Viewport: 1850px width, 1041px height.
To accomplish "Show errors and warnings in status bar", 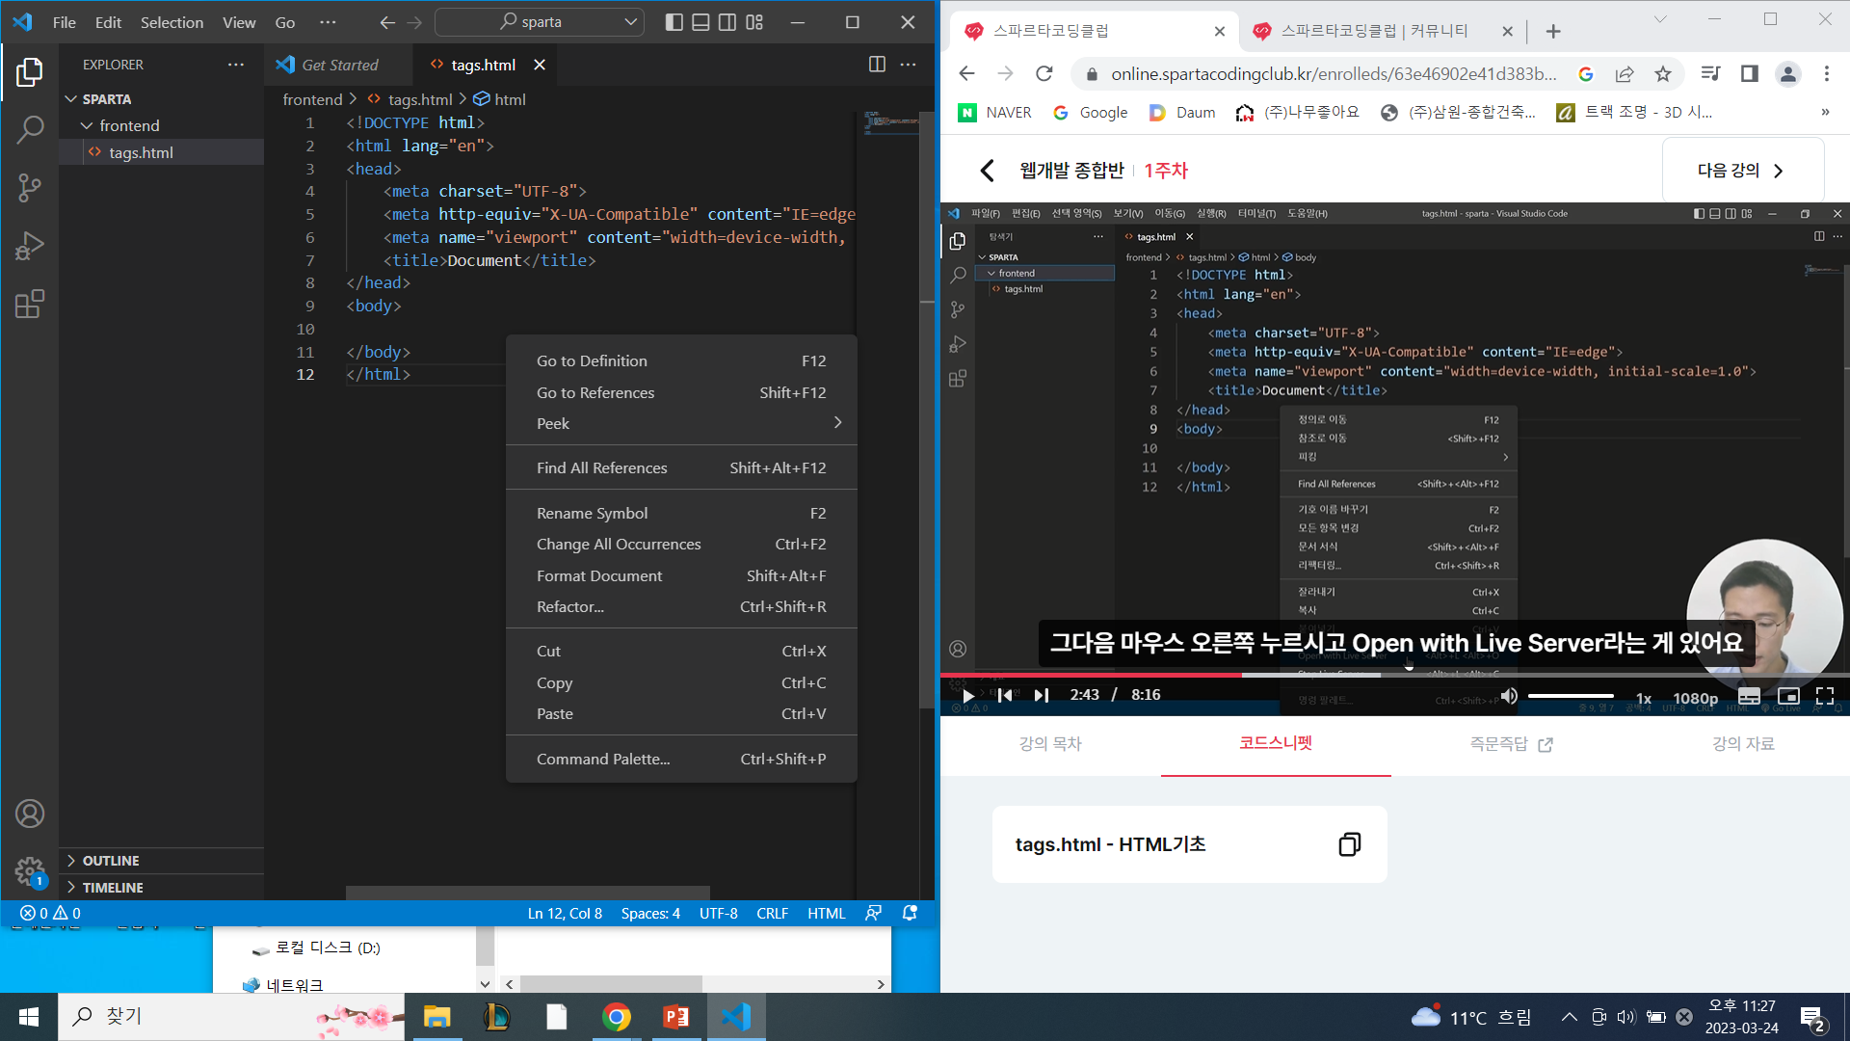I will click(50, 913).
